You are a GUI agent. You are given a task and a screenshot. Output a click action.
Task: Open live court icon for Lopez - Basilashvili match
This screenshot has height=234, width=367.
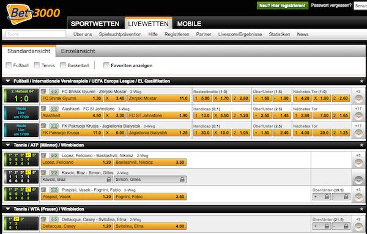(54, 155)
